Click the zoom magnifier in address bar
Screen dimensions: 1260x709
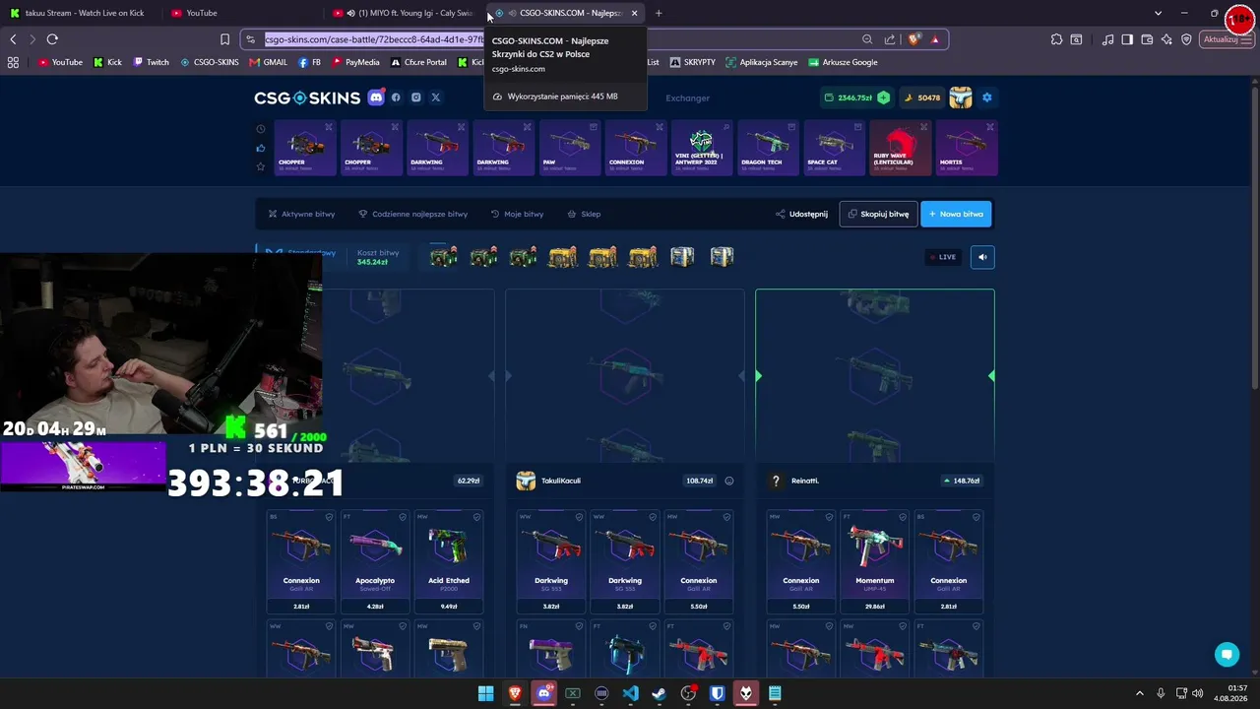[867, 39]
